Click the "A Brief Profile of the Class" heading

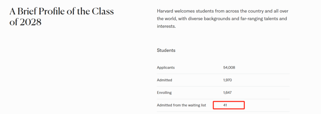pyautogui.click(x=62, y=12)
